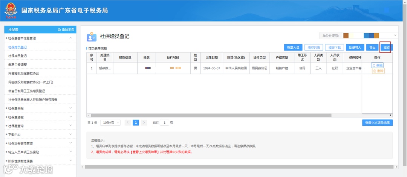Select page number 1
Screen dimensions: 407x177
[x=136, y=123]
